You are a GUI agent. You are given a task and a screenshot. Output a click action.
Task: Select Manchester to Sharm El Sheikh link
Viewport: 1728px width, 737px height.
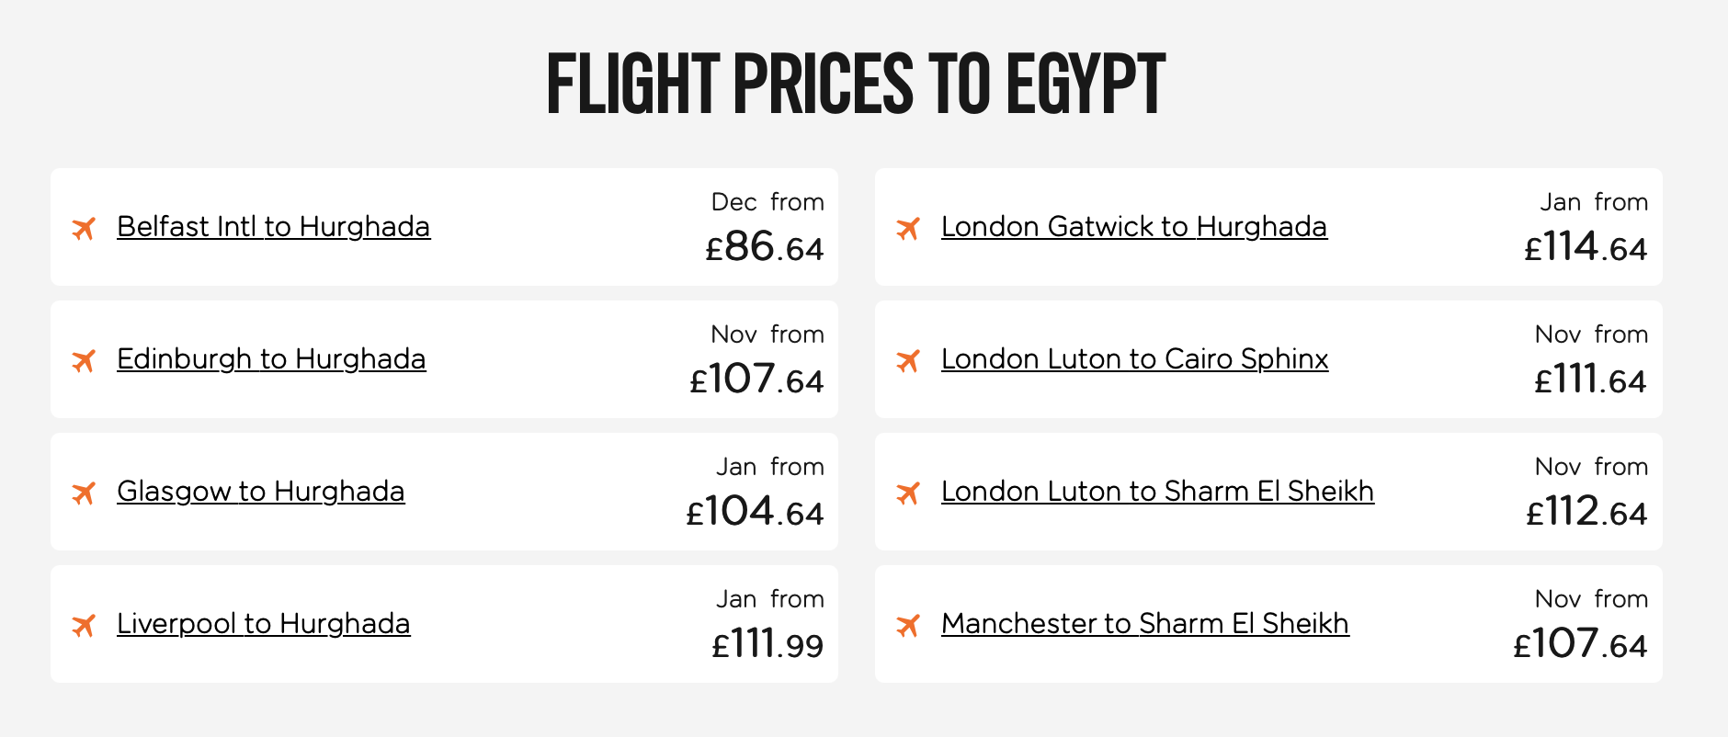tap(1144, 624)
